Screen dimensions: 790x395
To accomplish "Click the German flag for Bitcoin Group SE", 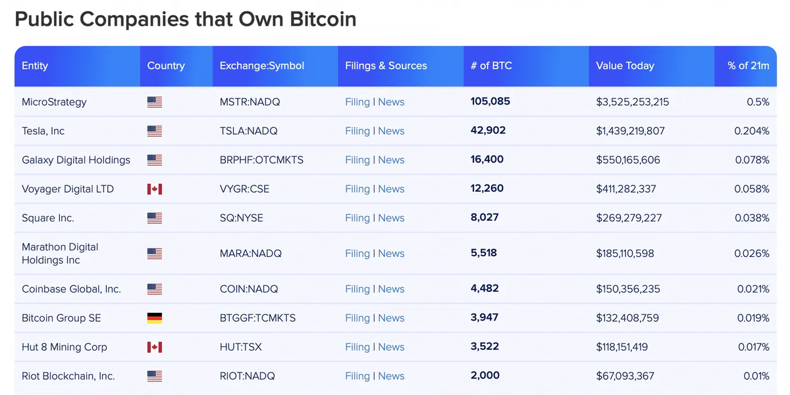I will point(154,318).
